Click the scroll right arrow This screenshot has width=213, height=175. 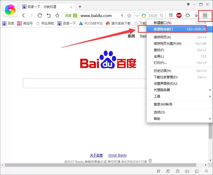(206, 165)
